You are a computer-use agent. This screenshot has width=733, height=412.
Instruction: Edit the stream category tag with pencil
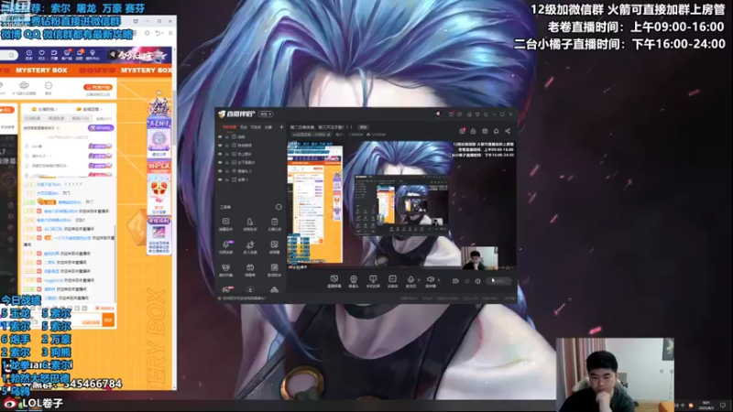(329, 135)
